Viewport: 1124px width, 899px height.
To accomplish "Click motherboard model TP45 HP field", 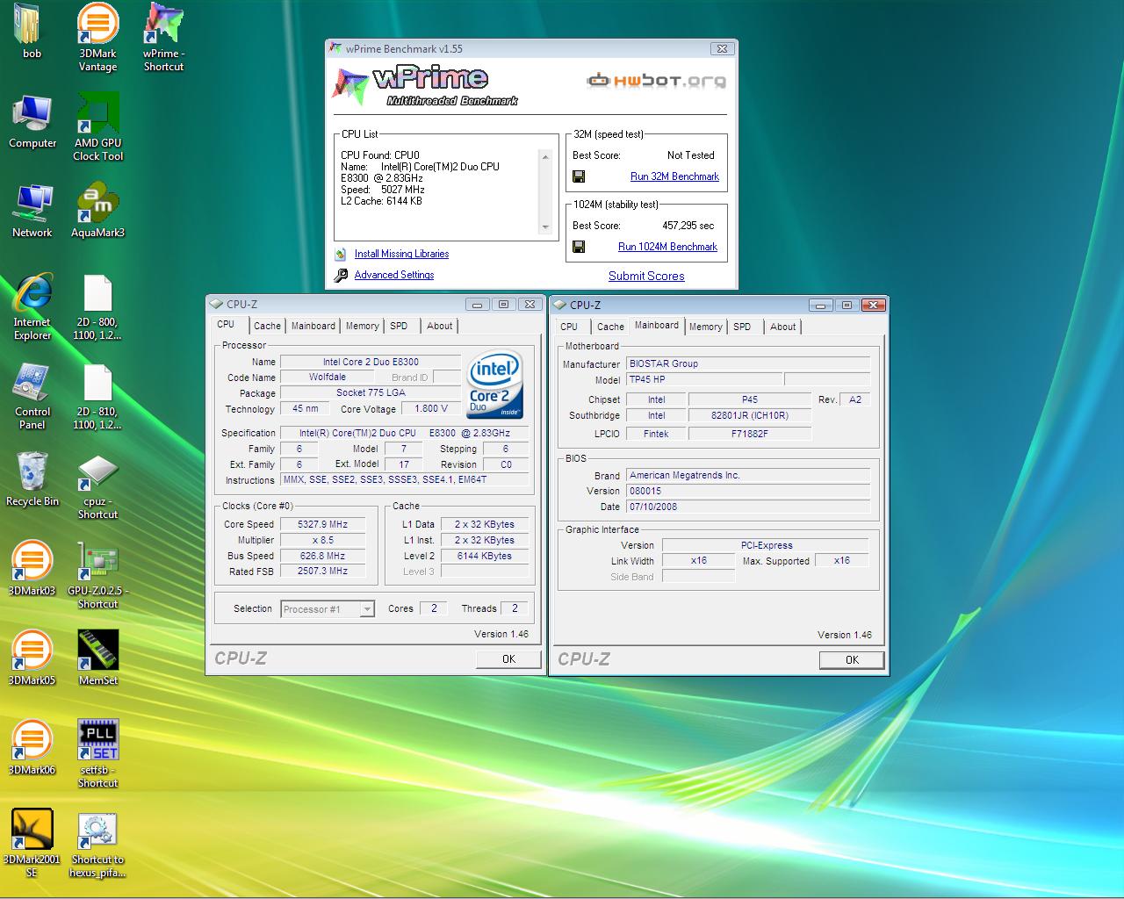I will click(x=704, y=379).
